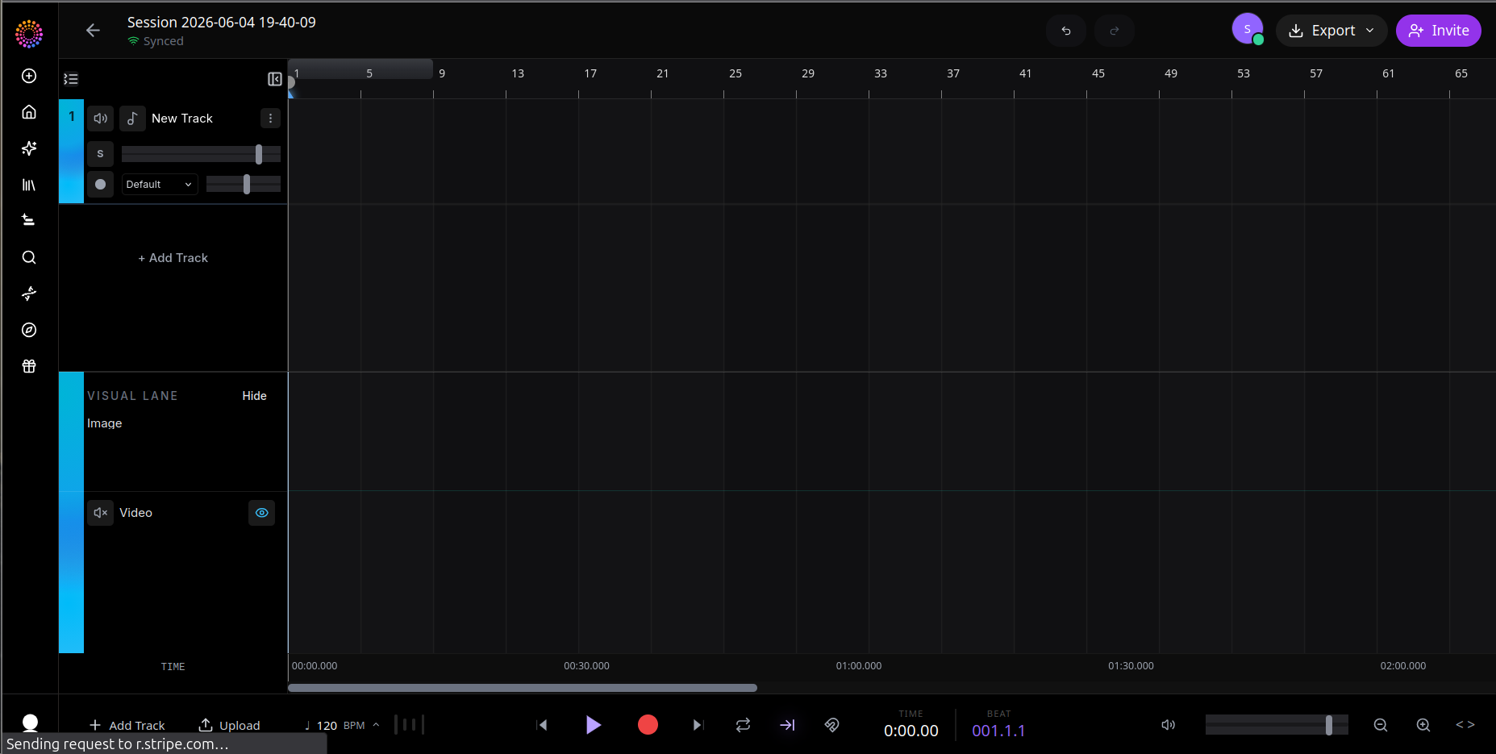Hide the Visual Lane
The height and width of the screenshot is (754, 1496).
[255, 396]
